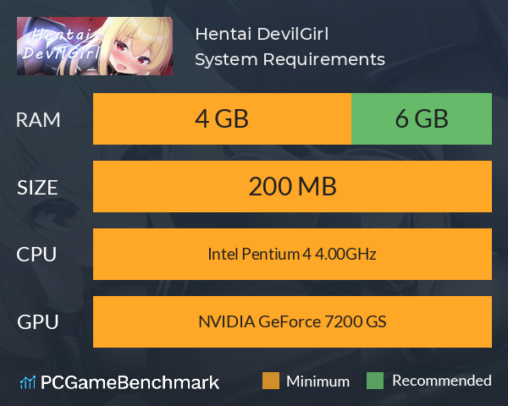Click the RAM row label
Viewport: 508px width, 406px height.
38,120
